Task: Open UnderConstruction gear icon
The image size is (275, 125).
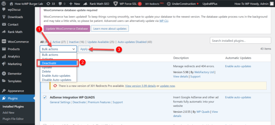Action: coord(169,4)
